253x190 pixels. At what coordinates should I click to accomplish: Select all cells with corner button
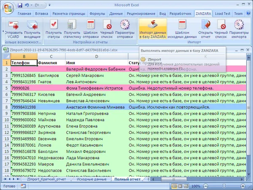point(7,57)
